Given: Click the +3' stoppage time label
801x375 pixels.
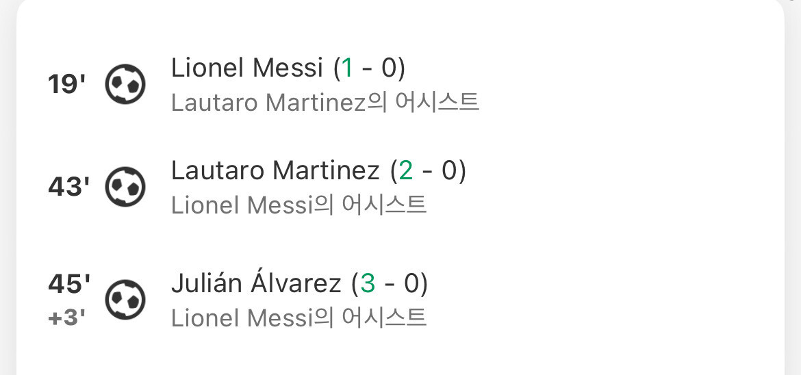Looking at the screenshot, I should [67, 318].
